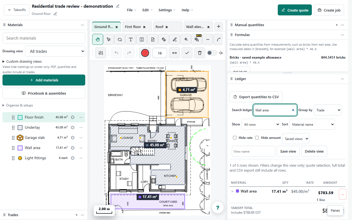This screenshot has width=352, height=220.
Task: Delete with the trash can icon
Action: 200,53
